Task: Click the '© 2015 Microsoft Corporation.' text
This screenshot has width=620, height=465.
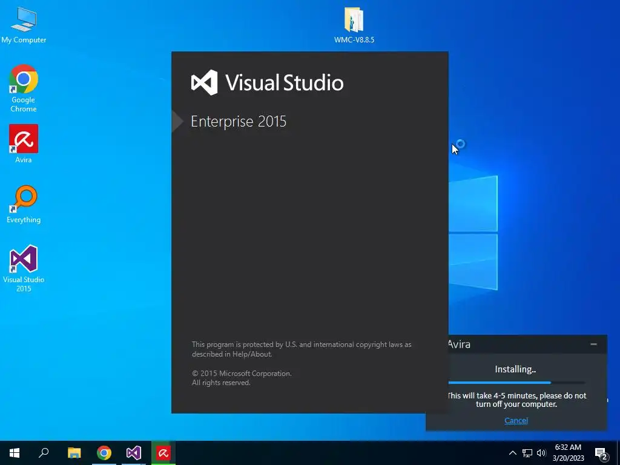Action: (x=242, y=373)
